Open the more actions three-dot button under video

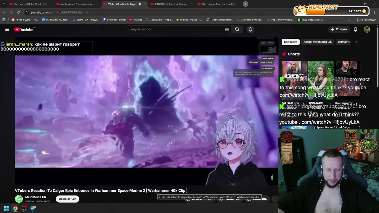[275, 199]
